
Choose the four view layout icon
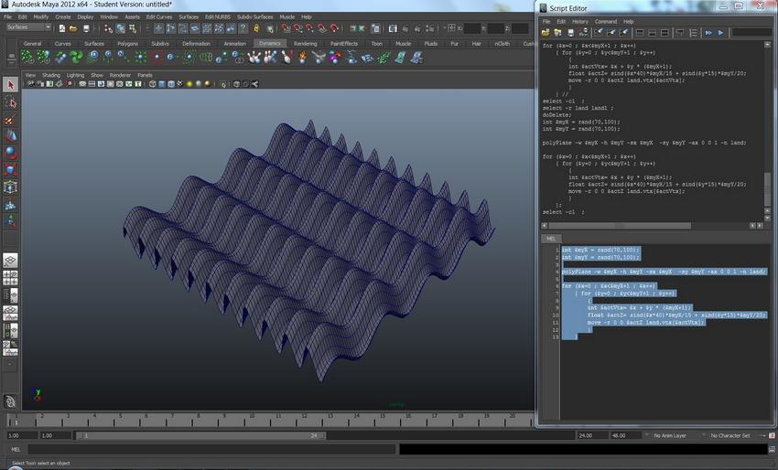click(x=10, y=276)
